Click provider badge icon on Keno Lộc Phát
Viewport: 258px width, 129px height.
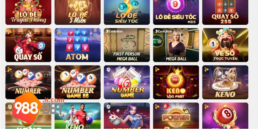(x=157, y=69)
